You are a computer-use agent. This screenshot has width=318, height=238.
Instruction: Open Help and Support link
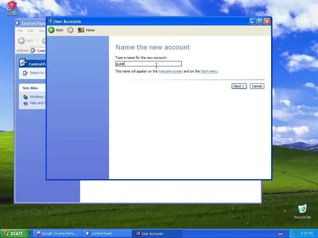38,103
